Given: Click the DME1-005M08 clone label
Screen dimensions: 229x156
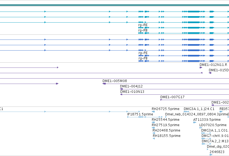Looking at the screenshot, I should pyautogui.click(x=115, y=81).
